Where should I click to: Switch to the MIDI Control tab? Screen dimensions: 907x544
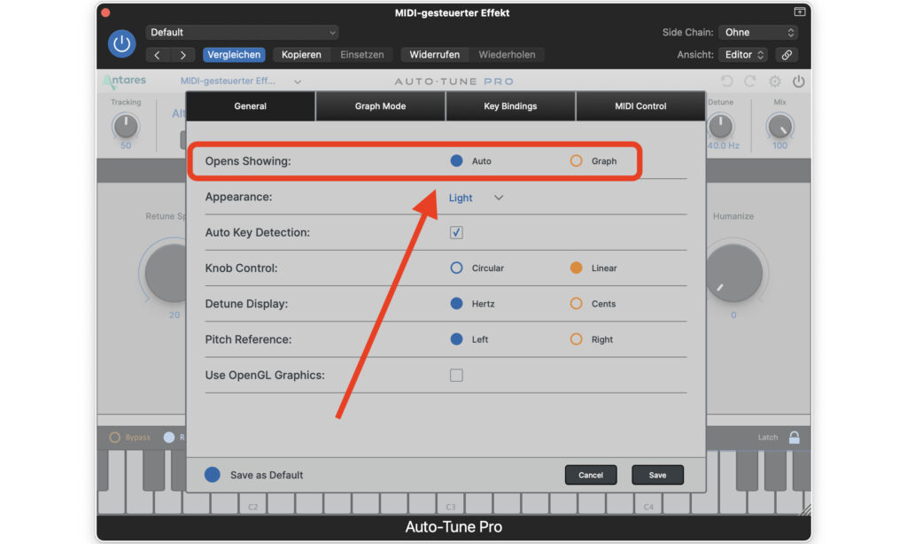click(640, 106)
